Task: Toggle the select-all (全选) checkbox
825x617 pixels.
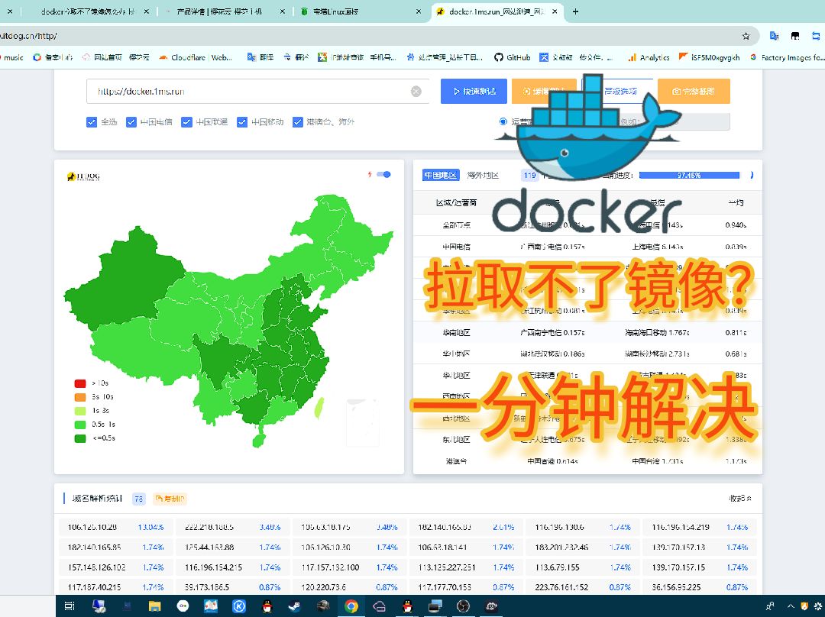Action: click(92, 122)
